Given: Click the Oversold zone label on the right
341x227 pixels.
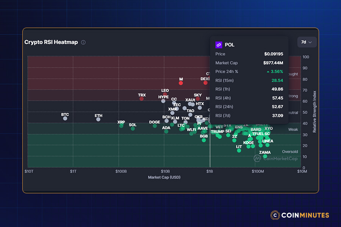Looking at the screenshot, I should coord(290,151).
